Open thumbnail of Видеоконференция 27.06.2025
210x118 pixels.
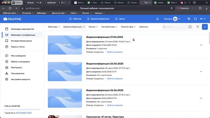pos(65,45)
